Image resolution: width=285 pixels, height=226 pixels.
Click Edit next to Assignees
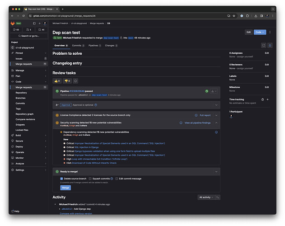pos(266,53)
